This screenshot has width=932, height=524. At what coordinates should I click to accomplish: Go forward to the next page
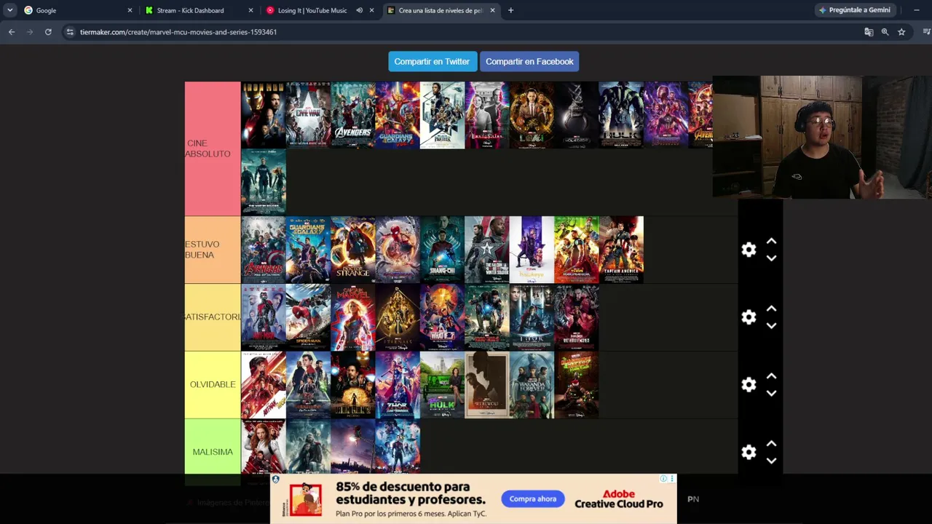(30, 32)
